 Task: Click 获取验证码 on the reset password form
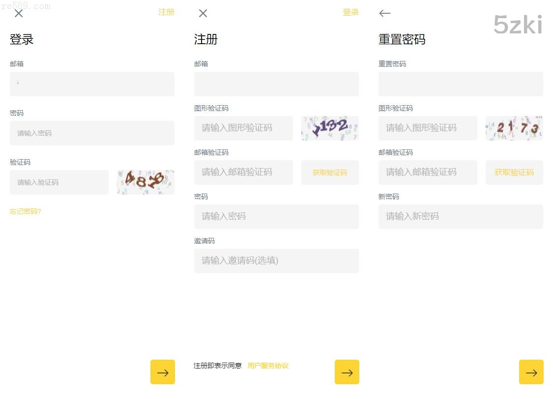514,172
